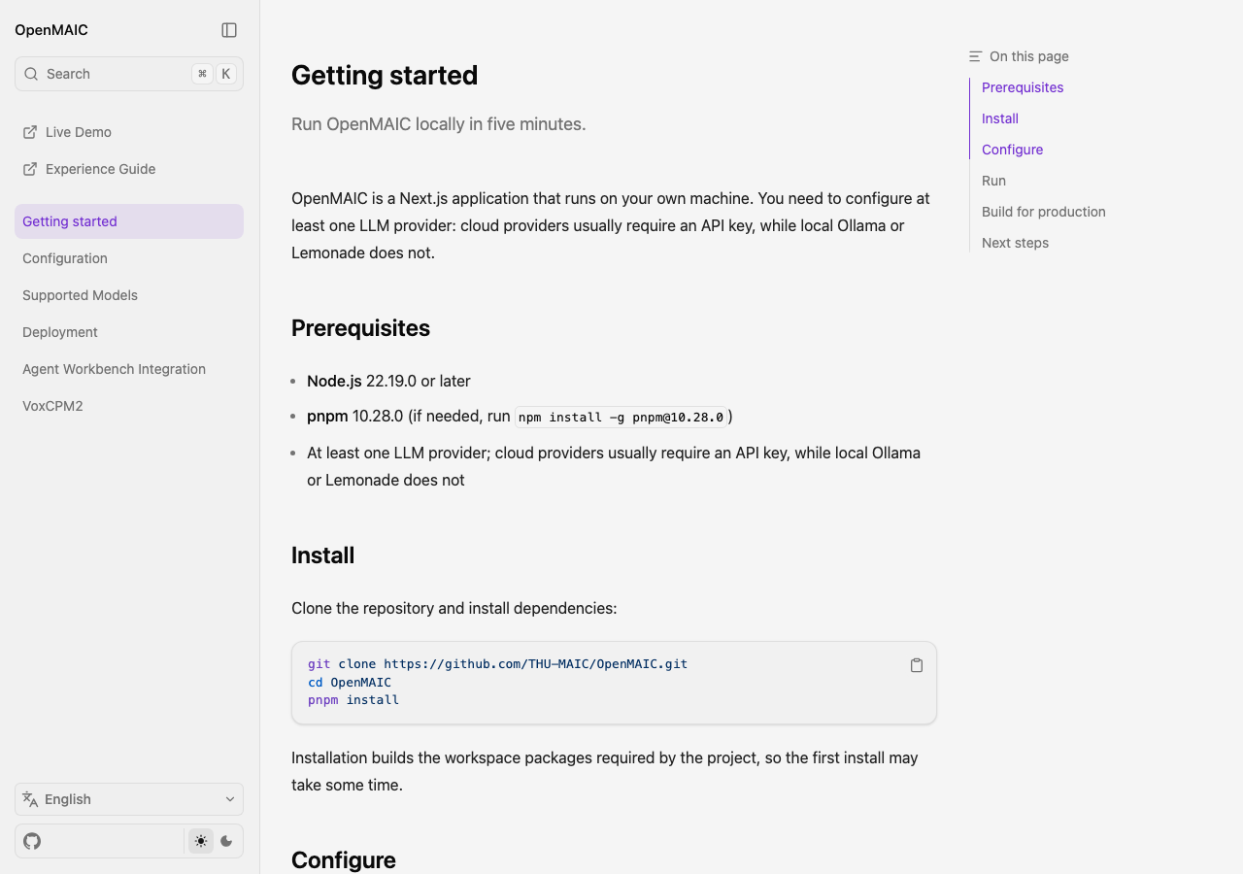The height and width of the screenshot is (874, 1243).
Task: Click the Node.js prerequisite text
Action: pos(388,381)
